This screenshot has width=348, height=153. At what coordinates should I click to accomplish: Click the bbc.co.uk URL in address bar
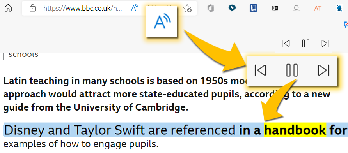coord(83,9)
